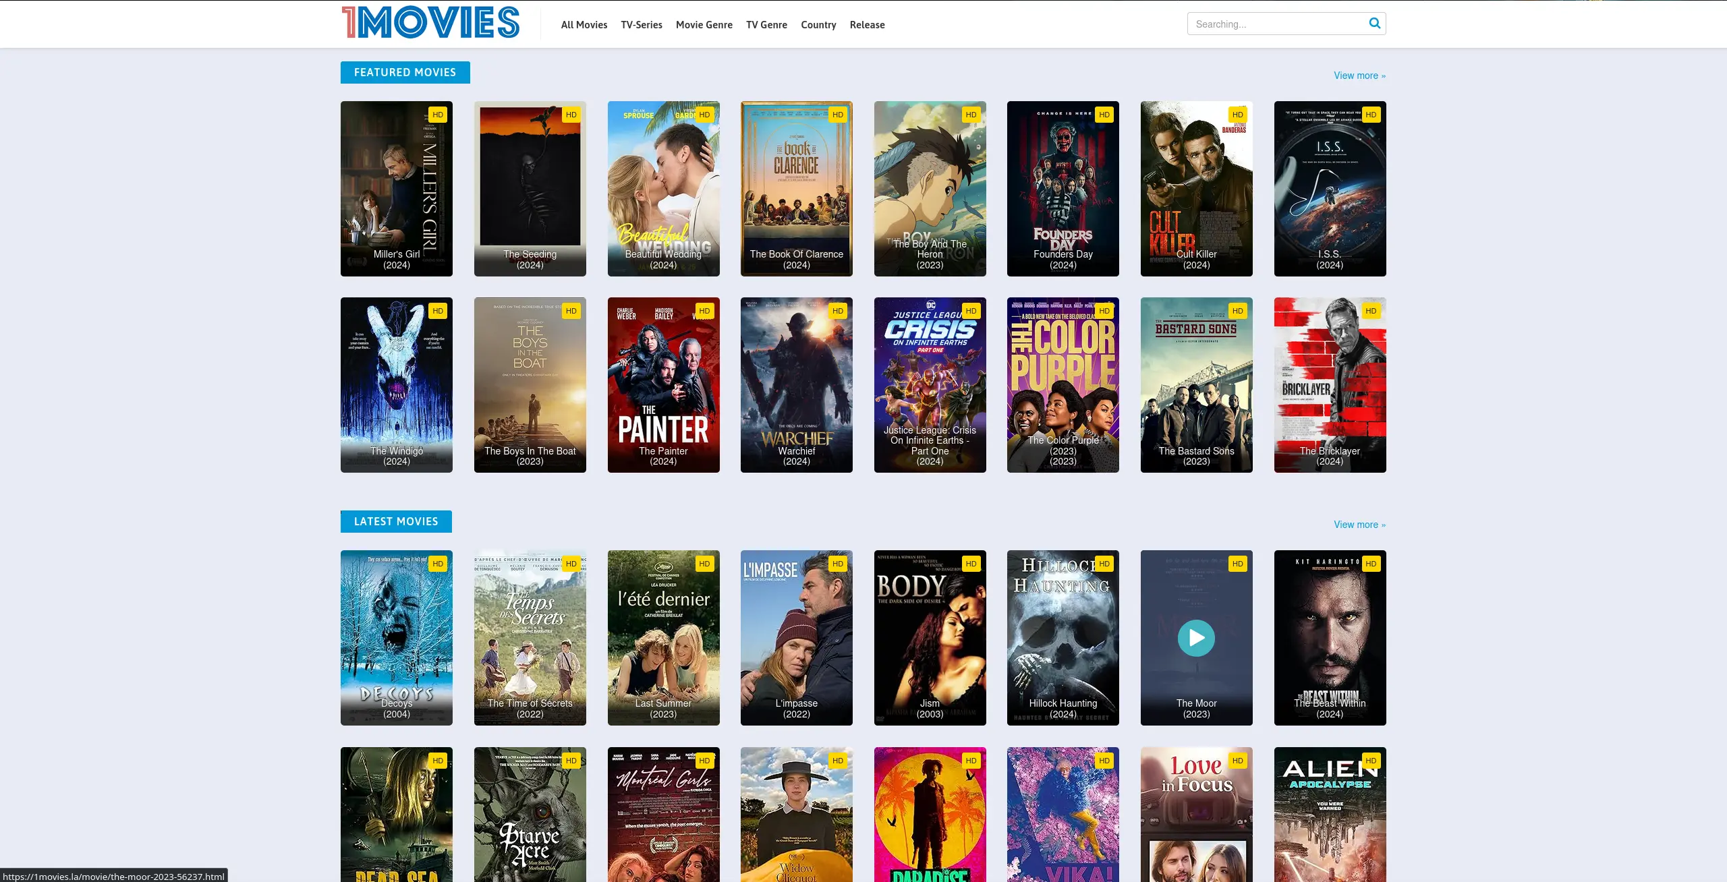Click HD badge on The Bricklayer
This screenshot has width=1727, height=882.
[x=1371, y=311]
